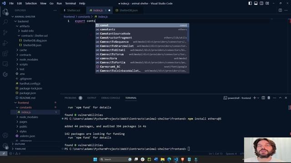Click the new terminal plus icon

click(255, 98)
